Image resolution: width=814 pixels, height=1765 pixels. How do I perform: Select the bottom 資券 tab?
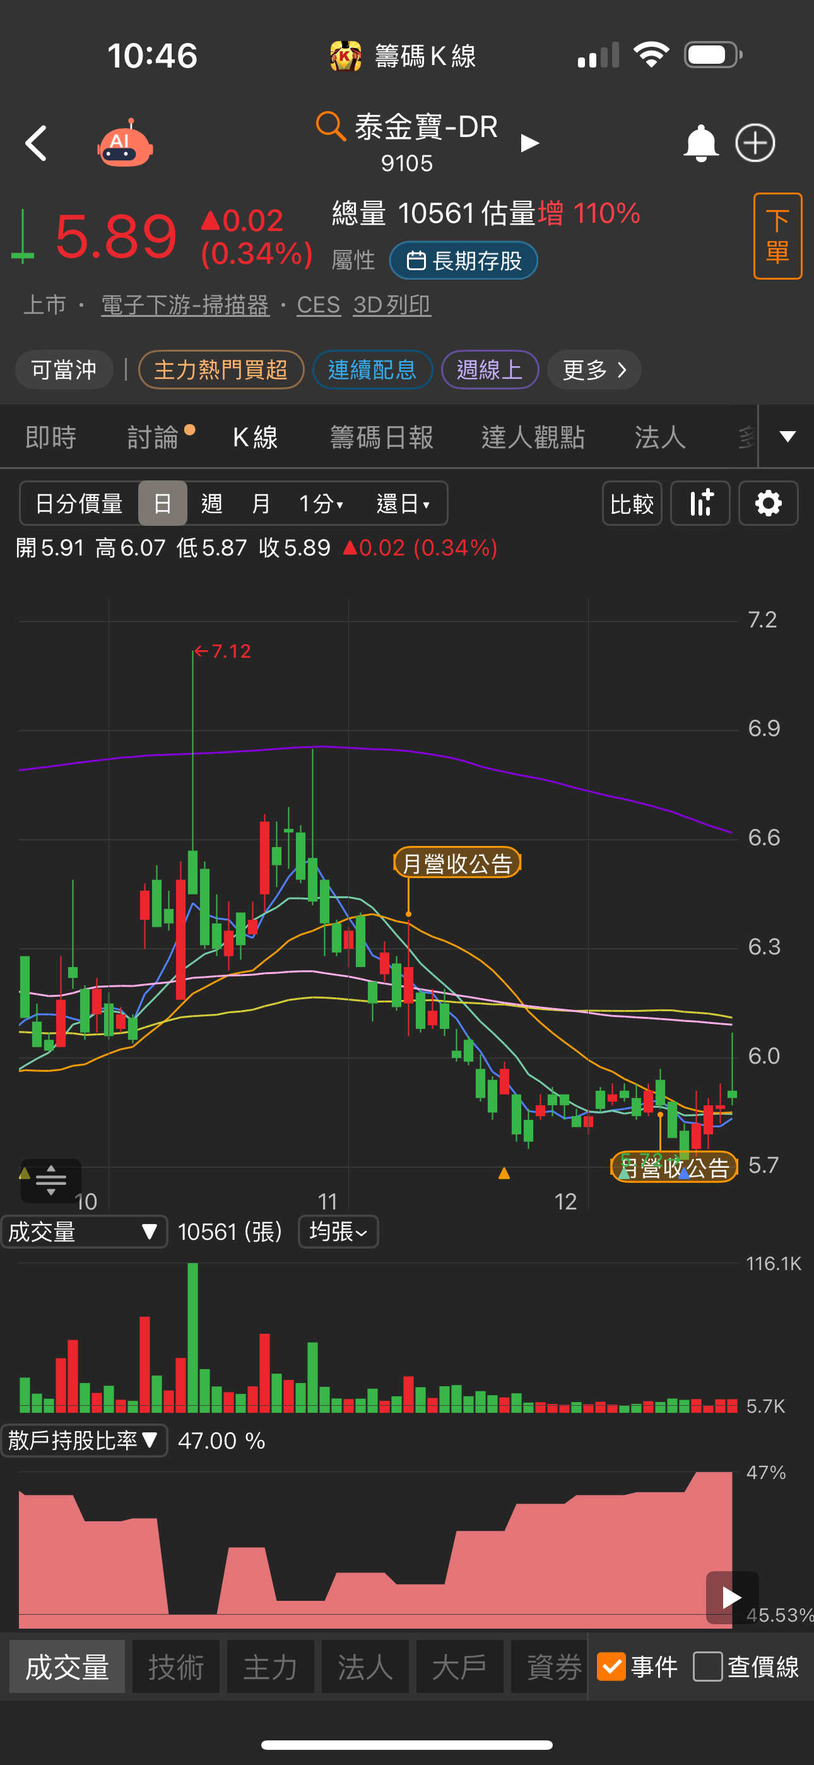(549, 1667)
